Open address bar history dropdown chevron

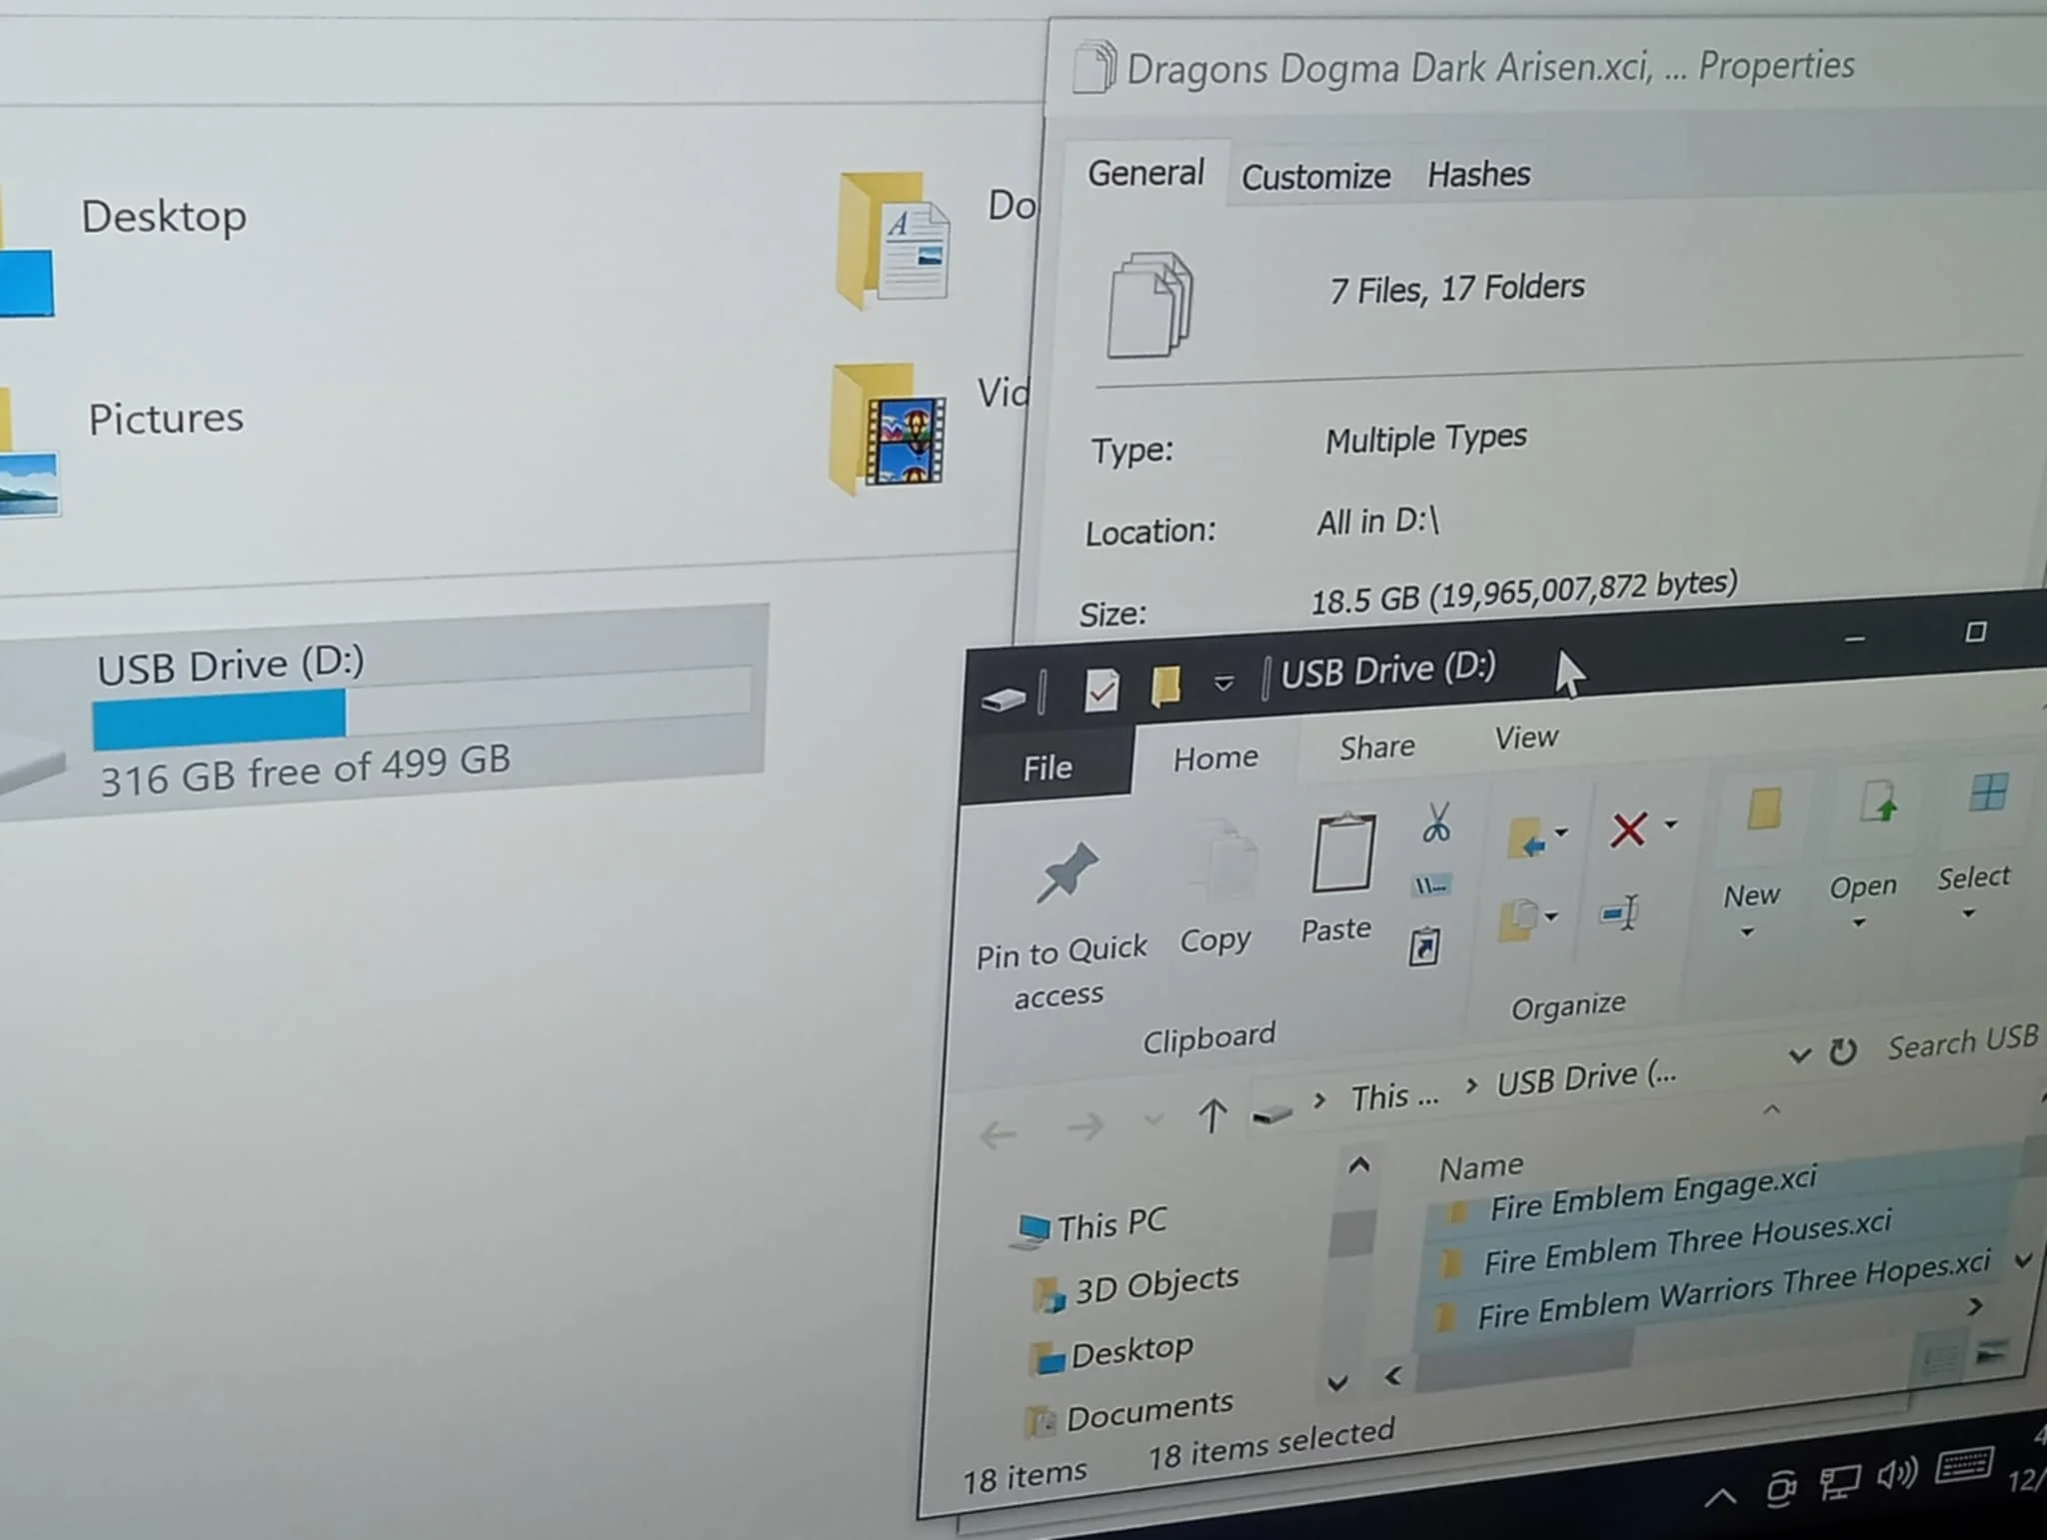[1799, 1055]
